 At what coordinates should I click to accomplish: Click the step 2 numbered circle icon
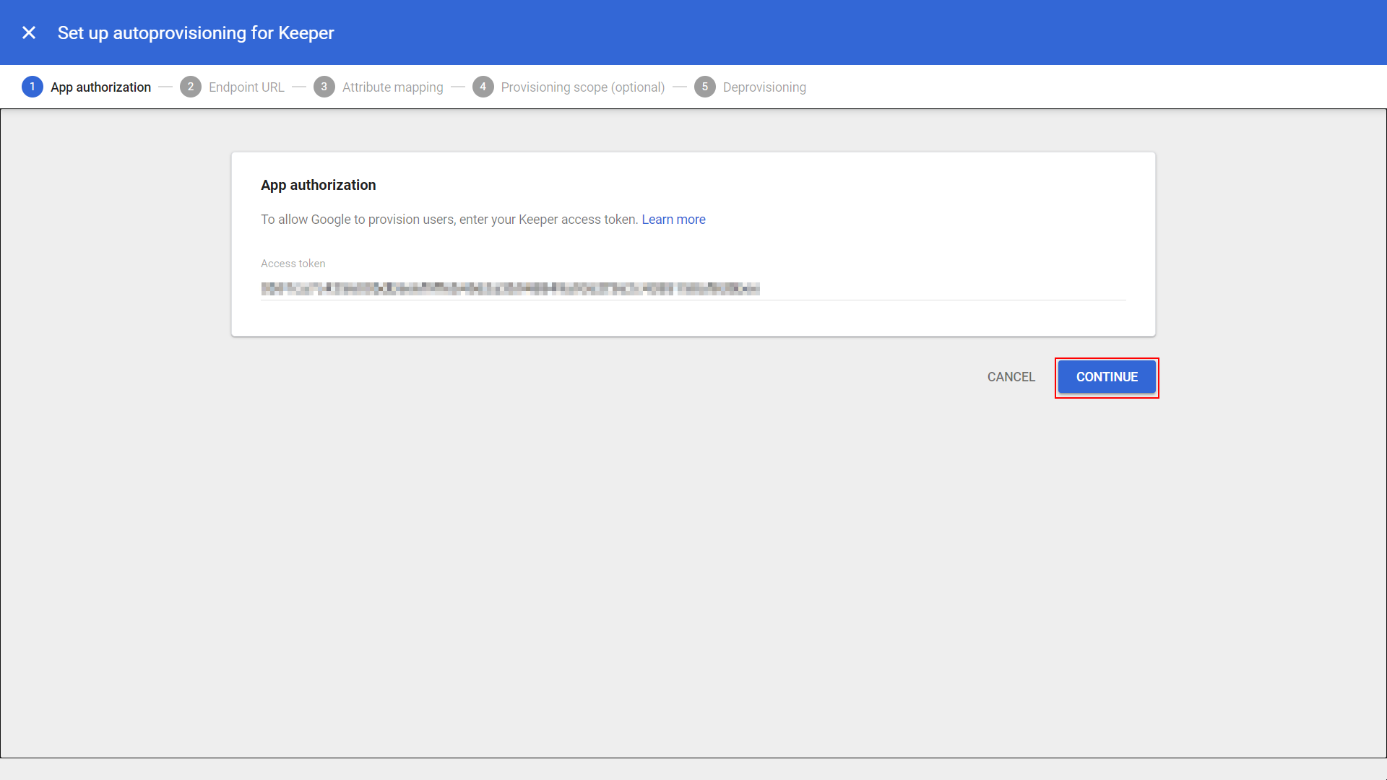[191, 87]
